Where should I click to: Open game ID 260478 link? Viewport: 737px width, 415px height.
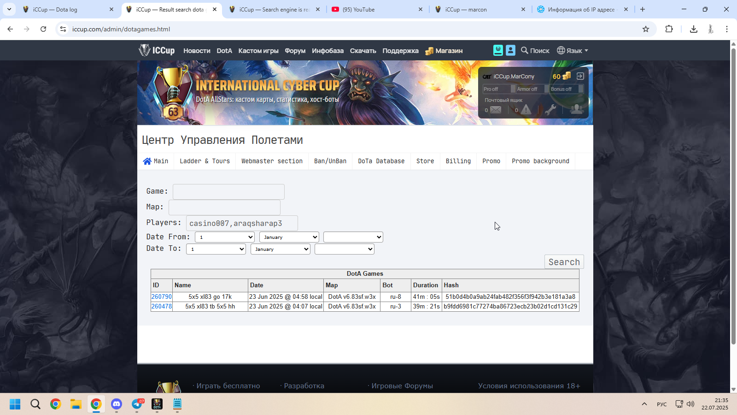(161, 306)
